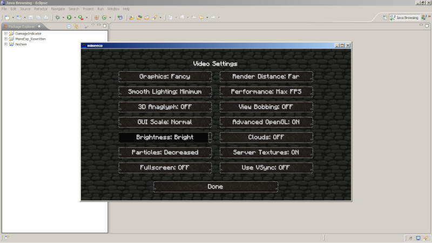Show more perspectives chevron
432x243 pixels.
[x=429, y=17]
